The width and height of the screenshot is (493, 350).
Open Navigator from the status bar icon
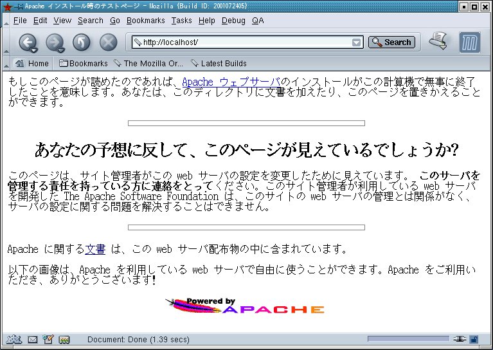(x=14, y=339)
